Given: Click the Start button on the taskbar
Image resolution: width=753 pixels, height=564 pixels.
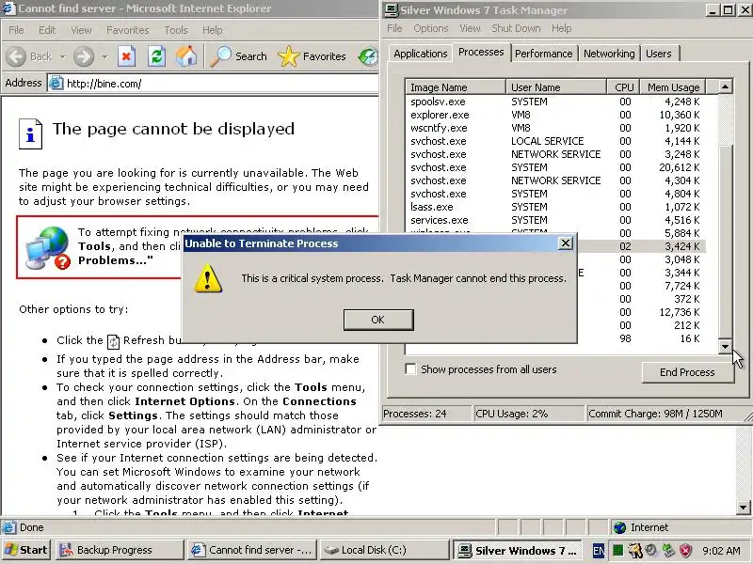Looking at the screenshot, I should (x=26, y=550).
